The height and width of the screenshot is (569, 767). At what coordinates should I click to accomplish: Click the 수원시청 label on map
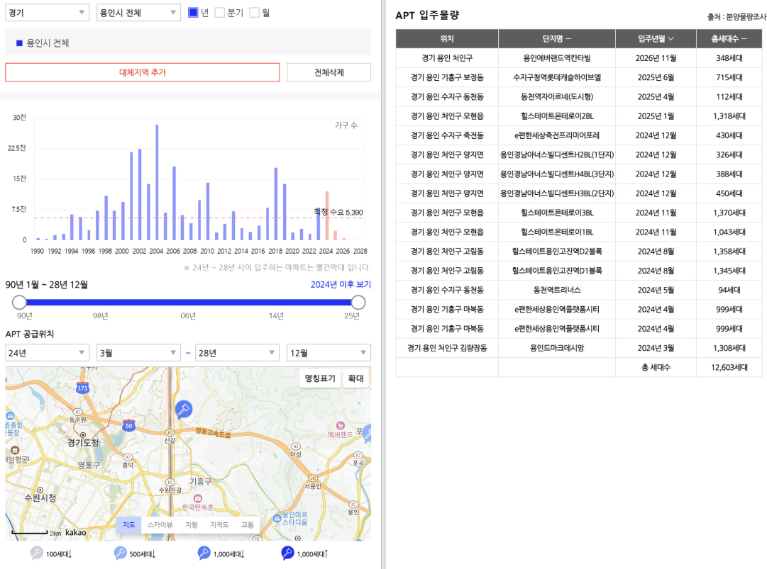[x=40, y=497]
